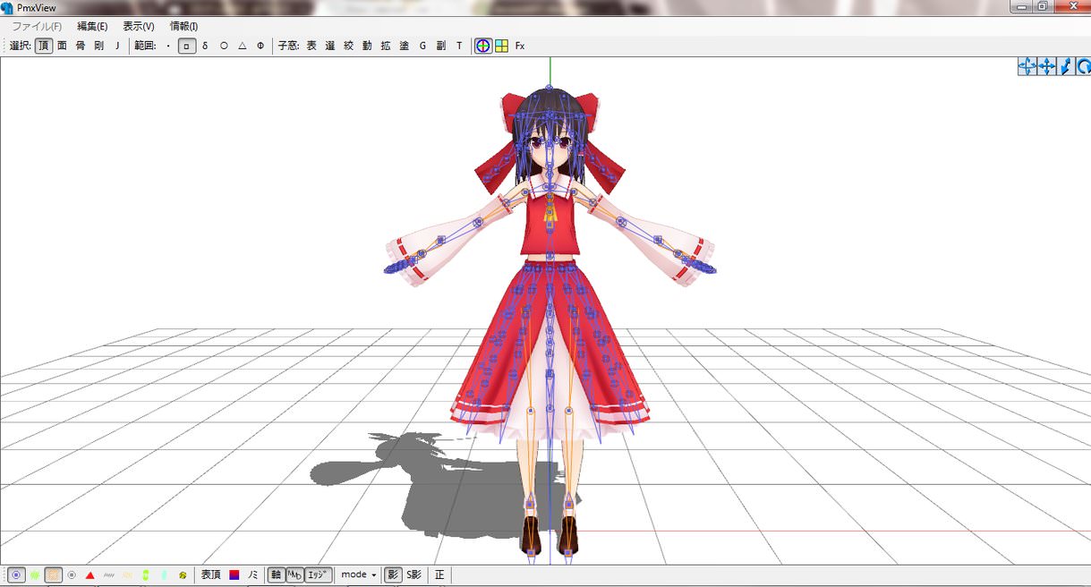
Task: Toggle the 軸 axis display button
Action: pos(276,574)
